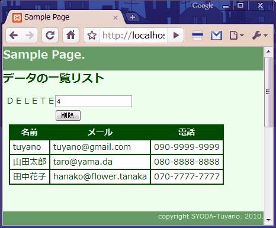The width and height of the screenshot is (276, 228).
Task: Click the 削除 delete button
Action: coord(68,115)
